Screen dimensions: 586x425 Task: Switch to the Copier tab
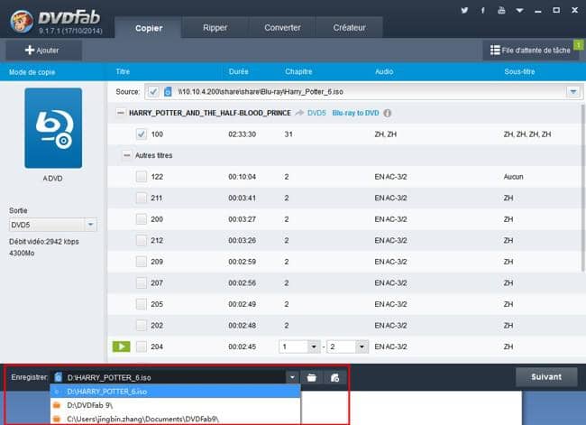pos(149,28)
